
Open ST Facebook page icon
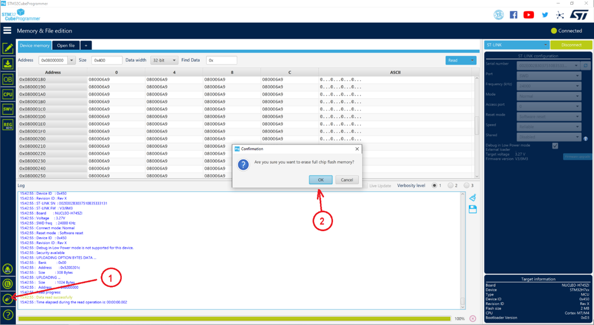click(x=513, y=15)
